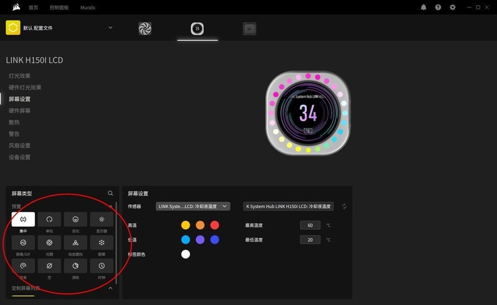Open 硬件屏幕 in the sidebar
The height and width of the screenshot is (305, 497).
tap(20, 111)
